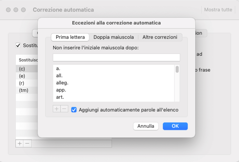Toggle Aggiungi automaticamente parole all'elenco checkbox
Image resolution: width=239 pixels, height=162 pixels.
coord(74,110)
